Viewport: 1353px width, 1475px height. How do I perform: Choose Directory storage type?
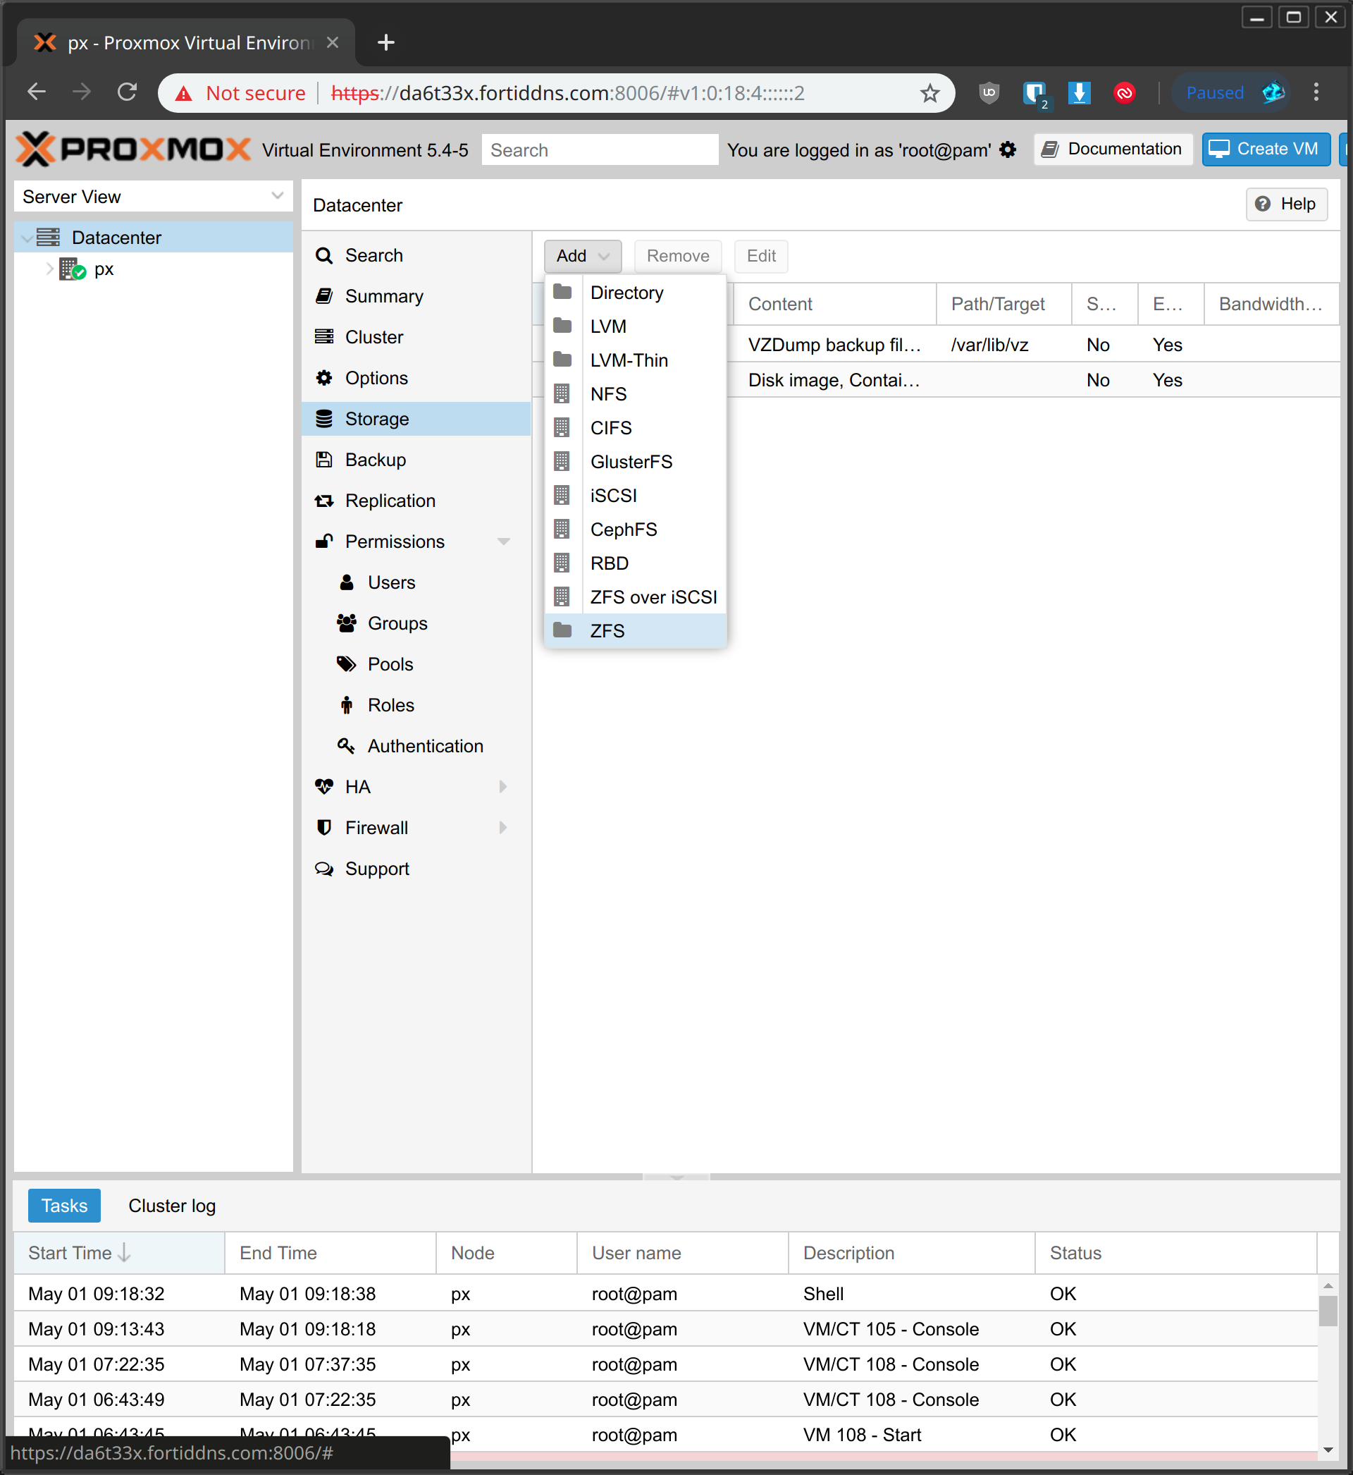point(636,293)
